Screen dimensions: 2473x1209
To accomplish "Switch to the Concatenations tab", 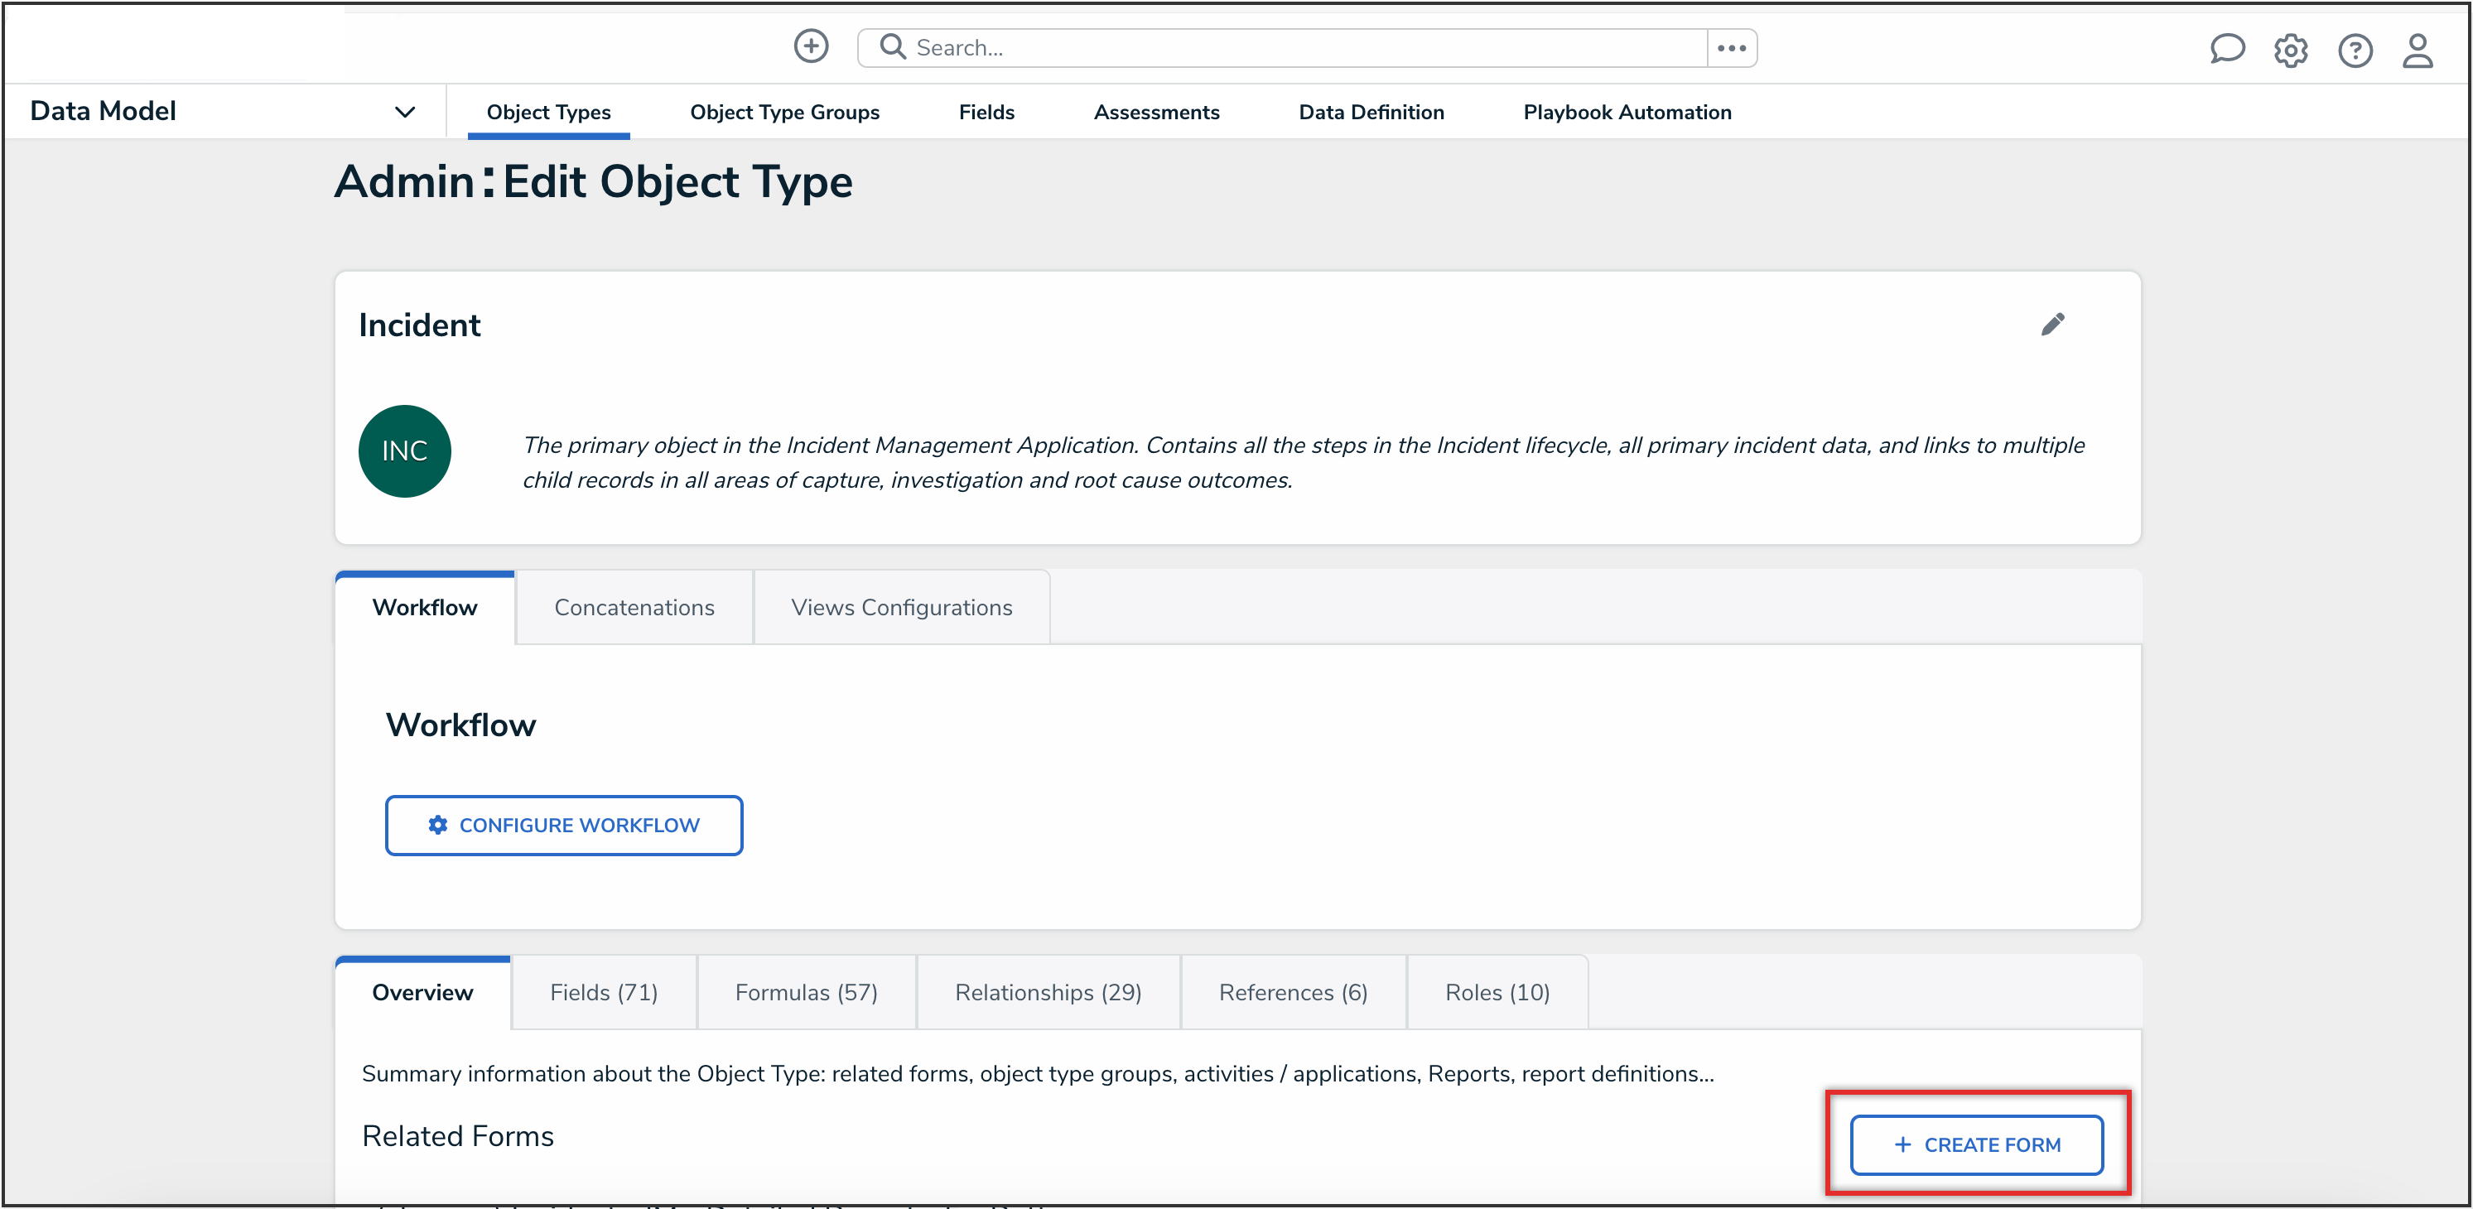I will click(x=634, y=607).
